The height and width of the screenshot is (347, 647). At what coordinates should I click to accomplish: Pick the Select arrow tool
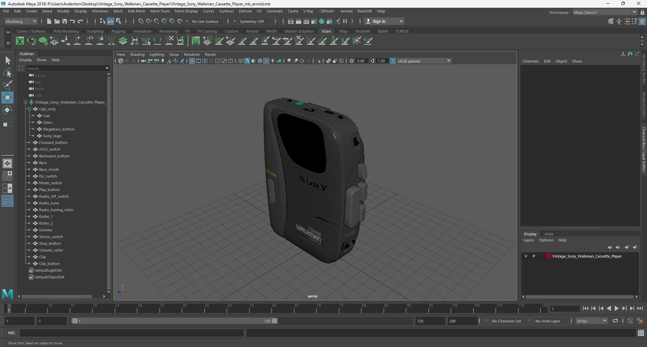click(x=7, y=60)
